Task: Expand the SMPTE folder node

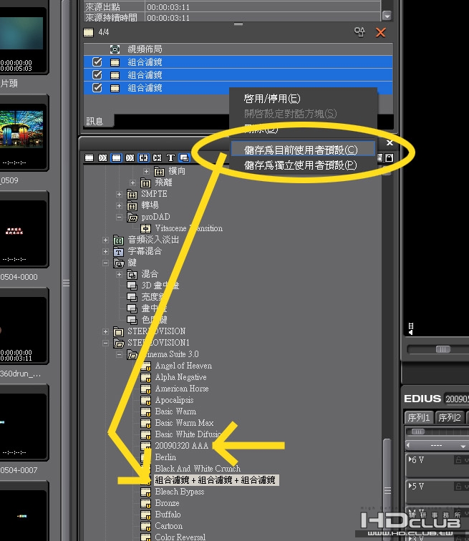Action: [x=119, y=194]
